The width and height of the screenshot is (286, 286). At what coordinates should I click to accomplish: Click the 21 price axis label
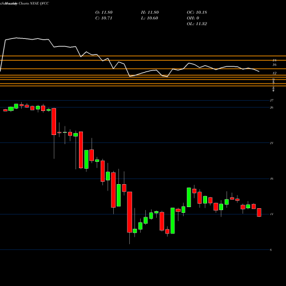point(272,143)
